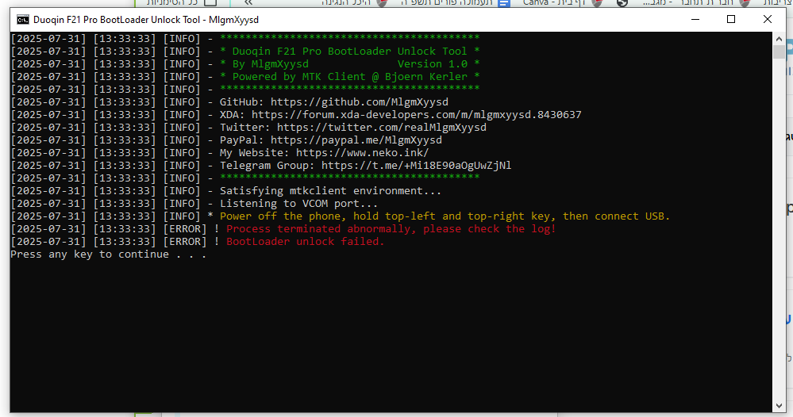The height and width of the screenshot is (417, 793).
Task: Click the yellow 'Power off the phone' instruction
Action: [x=445, y=216]
